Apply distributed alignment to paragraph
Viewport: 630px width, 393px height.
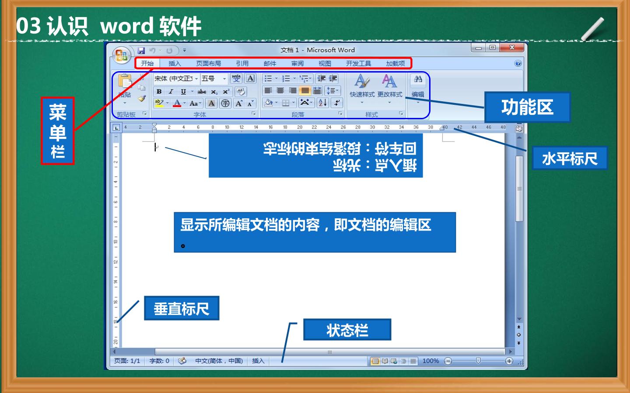click(317, 91)
